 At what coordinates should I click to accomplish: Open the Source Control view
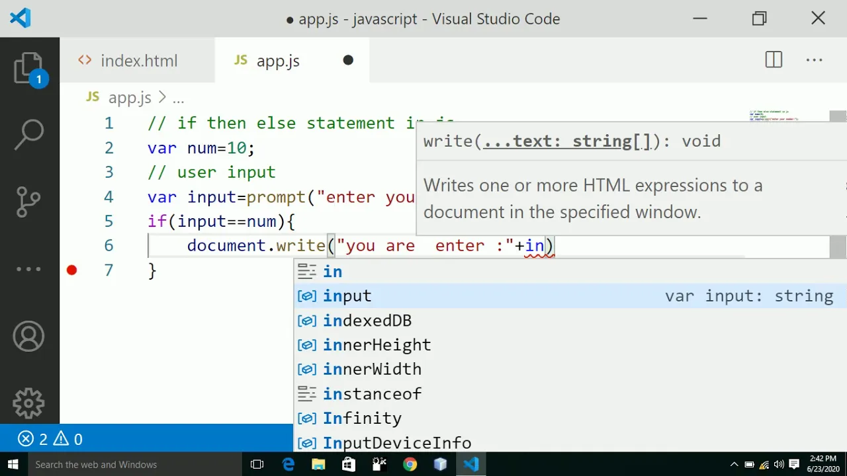28,202
